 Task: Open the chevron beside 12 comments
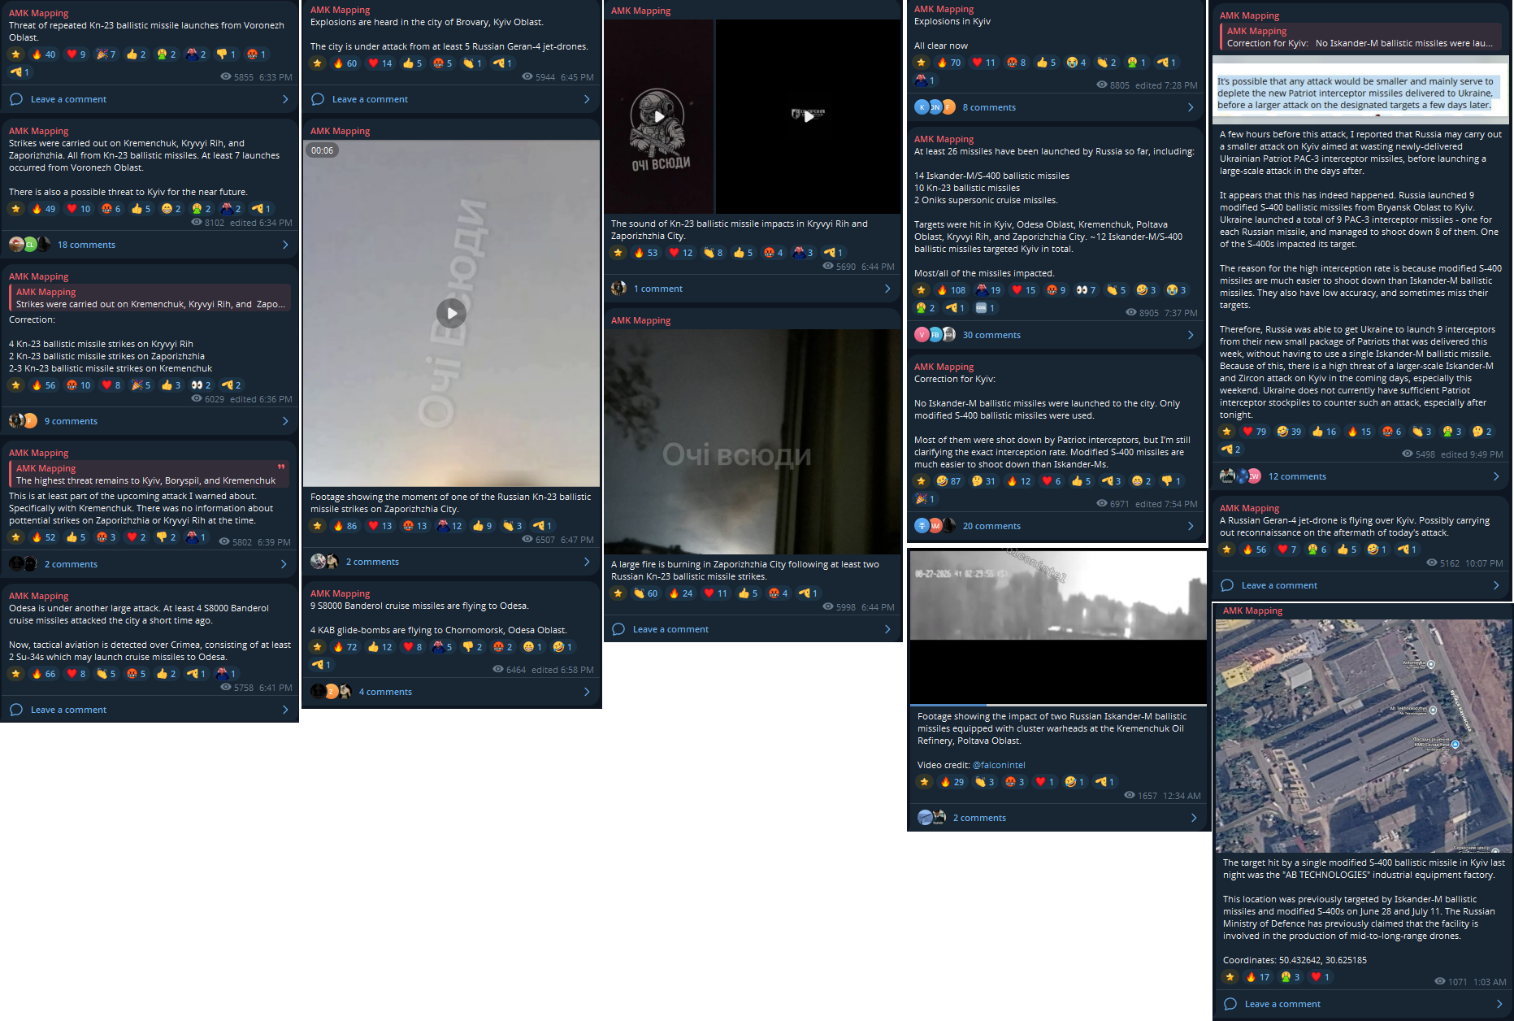click(1496, 476)
